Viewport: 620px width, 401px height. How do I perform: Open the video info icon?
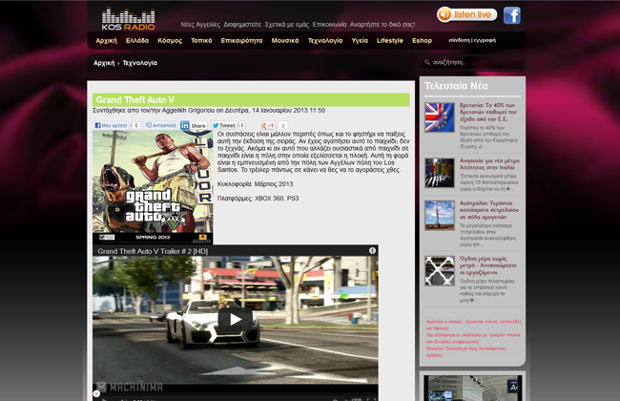tap(372, 250)
